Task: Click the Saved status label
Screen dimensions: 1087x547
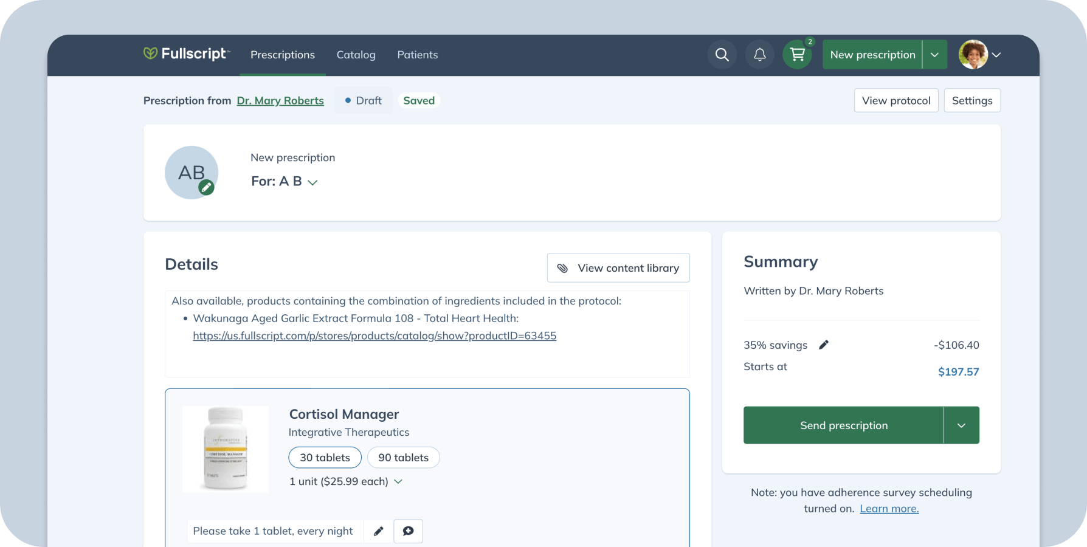Action: pyautogui.click(x=419, y=100)
